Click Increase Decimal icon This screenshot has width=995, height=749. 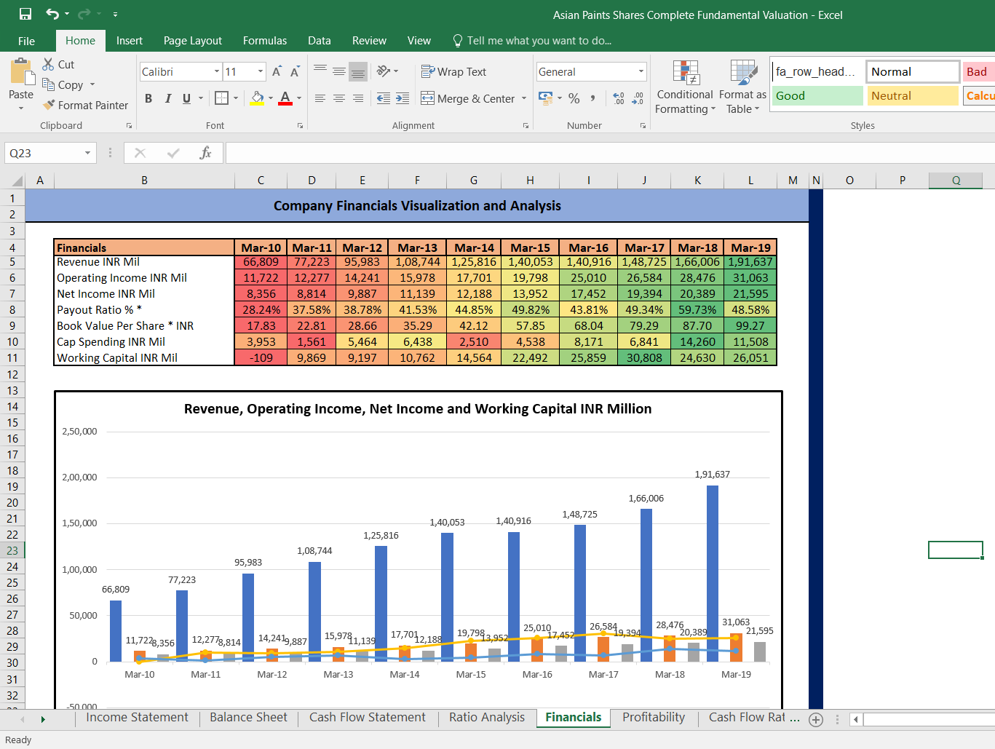(x=619, y=98)
